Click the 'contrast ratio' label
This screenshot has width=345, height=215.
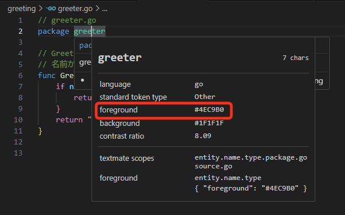(x=122, y=136)
